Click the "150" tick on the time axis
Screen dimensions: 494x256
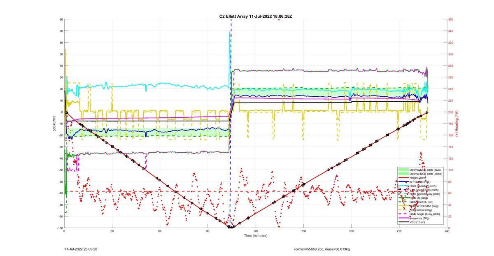point(303,231)
